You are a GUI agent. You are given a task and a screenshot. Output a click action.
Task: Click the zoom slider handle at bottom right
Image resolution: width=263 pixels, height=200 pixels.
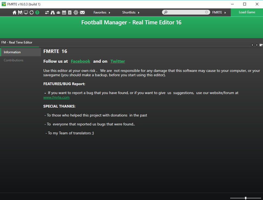point(246,198)
